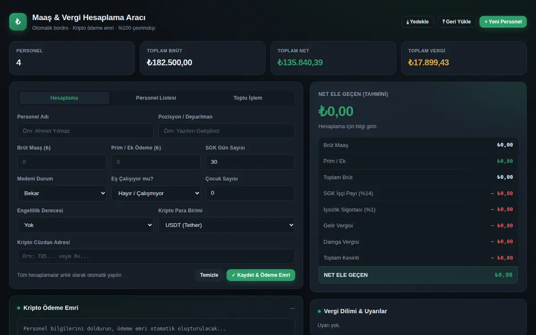Screen dimensions: 536x335
Task: Open the Engellilik Derecesi dropdown
Action: click(x=85, y=225)
